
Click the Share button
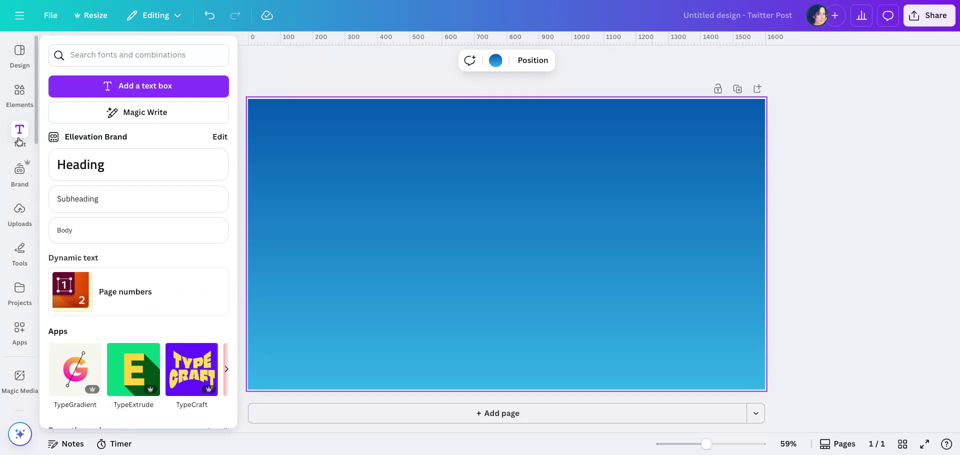(x=929, y=15)
